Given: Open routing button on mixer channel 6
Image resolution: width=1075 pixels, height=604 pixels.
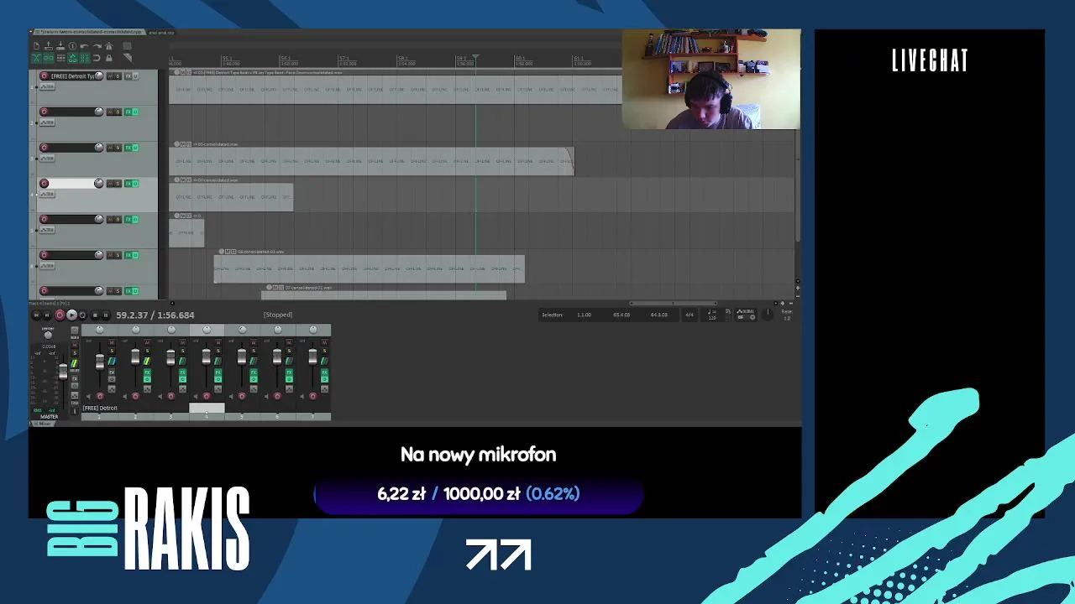Looking at the screenshot, I should (289, 389).
